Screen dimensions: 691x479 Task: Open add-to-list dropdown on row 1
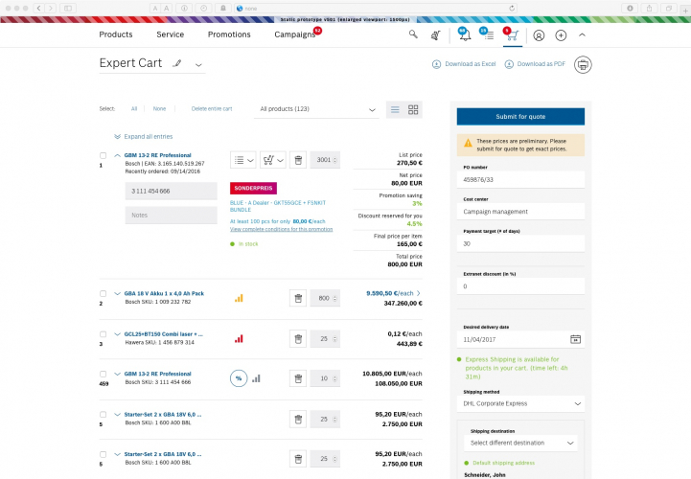coord(243,160)
